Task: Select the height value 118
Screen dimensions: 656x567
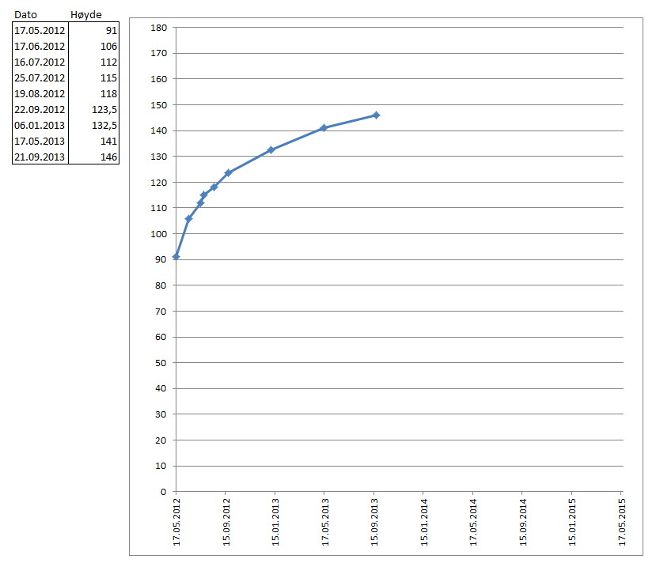Action: point(108,94)
